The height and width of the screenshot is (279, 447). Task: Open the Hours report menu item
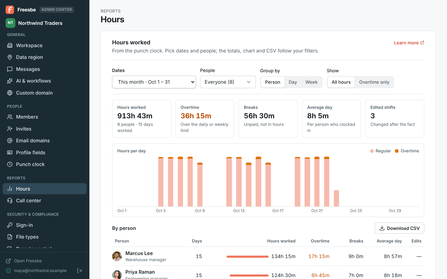click(45, 189)
